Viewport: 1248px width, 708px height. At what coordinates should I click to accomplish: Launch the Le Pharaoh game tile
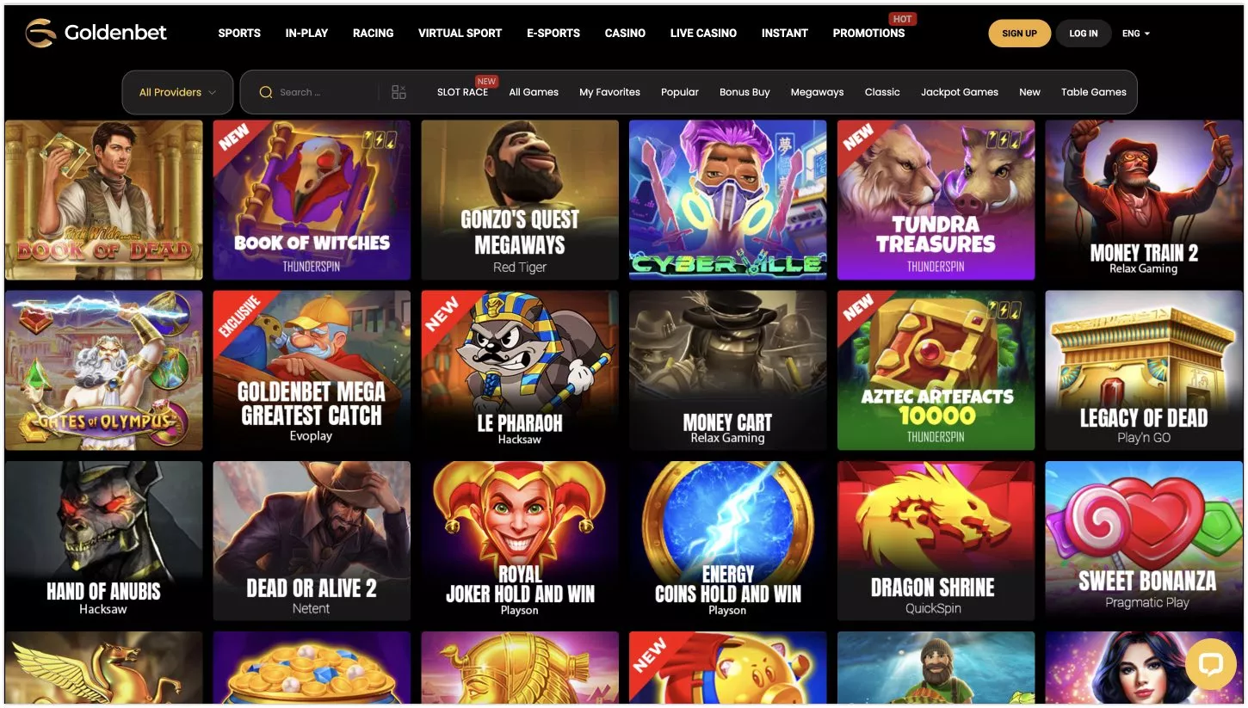click(x=520, y=370)
